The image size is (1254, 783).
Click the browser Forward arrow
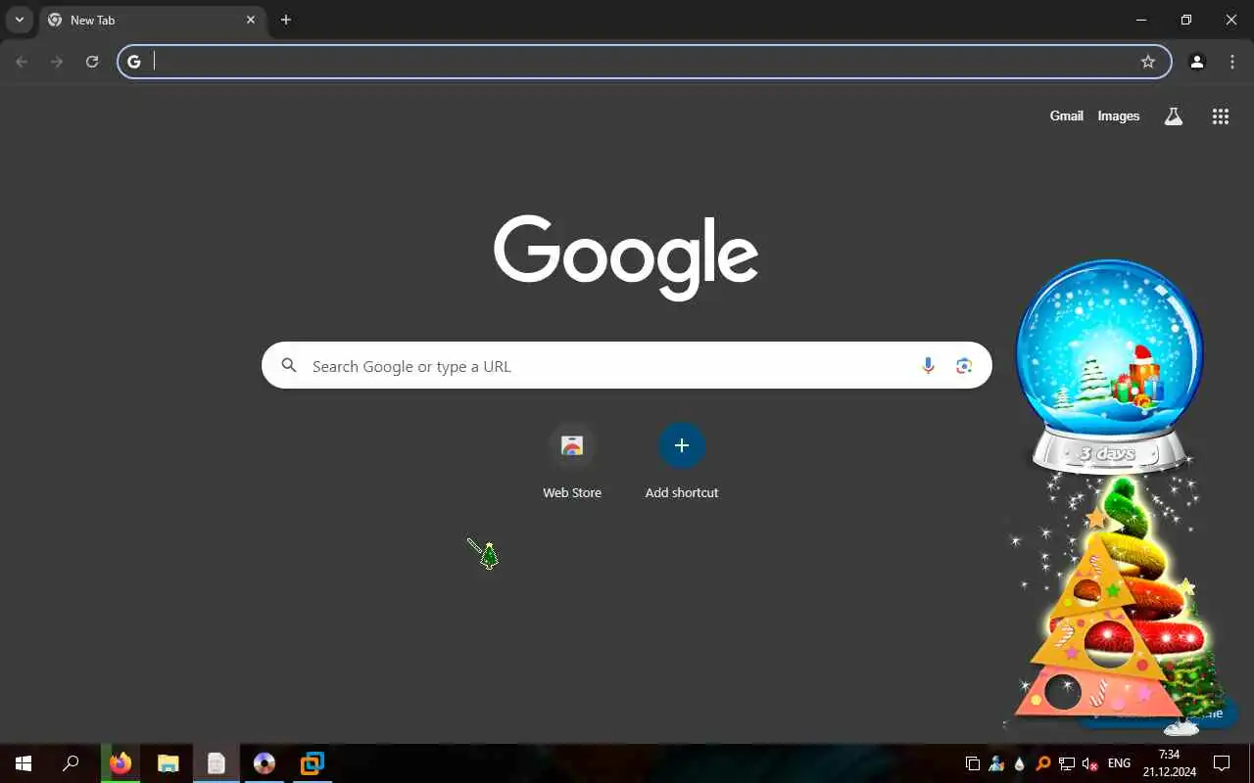coord(57,62)
